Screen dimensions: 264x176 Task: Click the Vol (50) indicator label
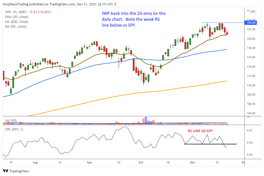tap(12, 120)
